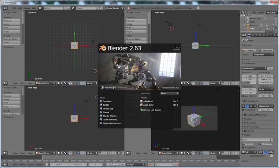Click the Blender logo icon in info header
Screen dimensions: 279x168
pos(129,8)
